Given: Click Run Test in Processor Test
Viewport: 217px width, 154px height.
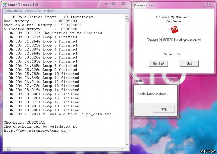Looking at the screenshot, I should (x=158, y=63).
